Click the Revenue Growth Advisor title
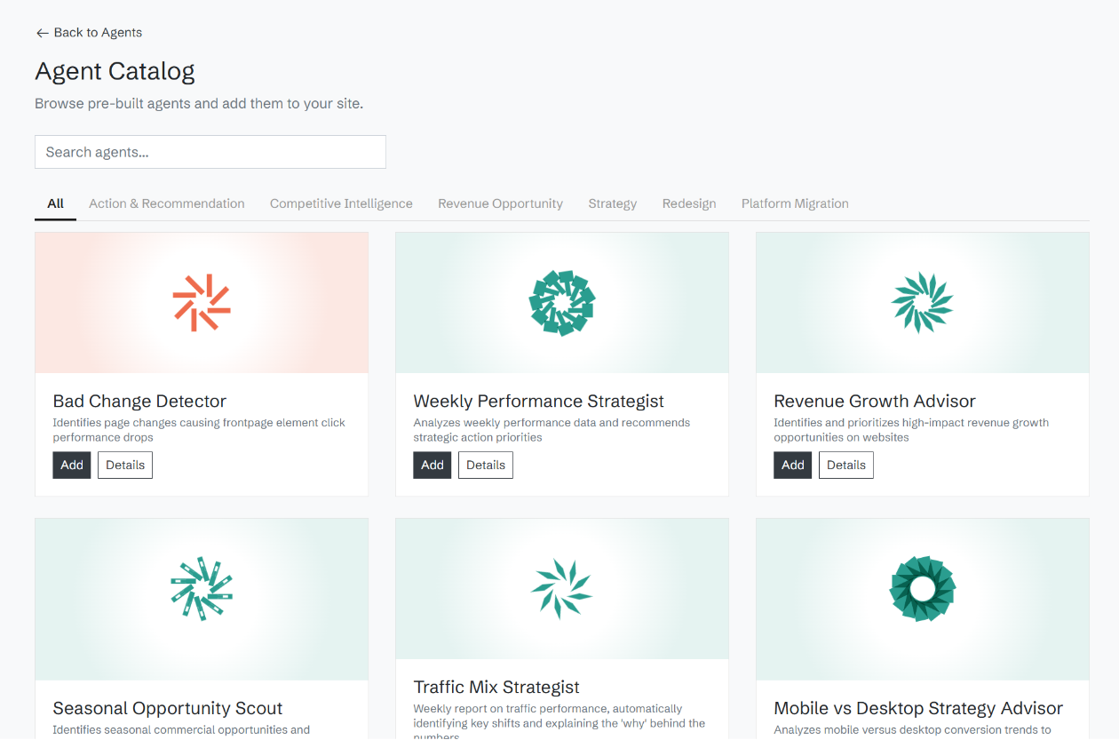Image resolution: width=1119 pixels, height=740 pixels. pyautogui.click(x=875, y=402)
